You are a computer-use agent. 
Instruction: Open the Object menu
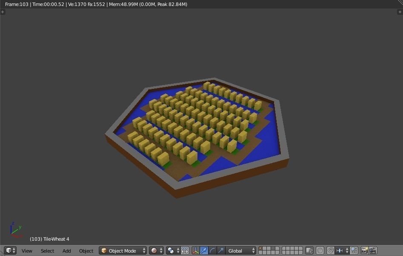pyautogui.click(x=86, y=251)
